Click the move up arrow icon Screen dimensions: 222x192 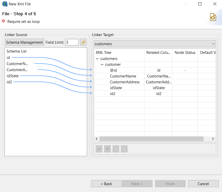(x=116, y=149)
